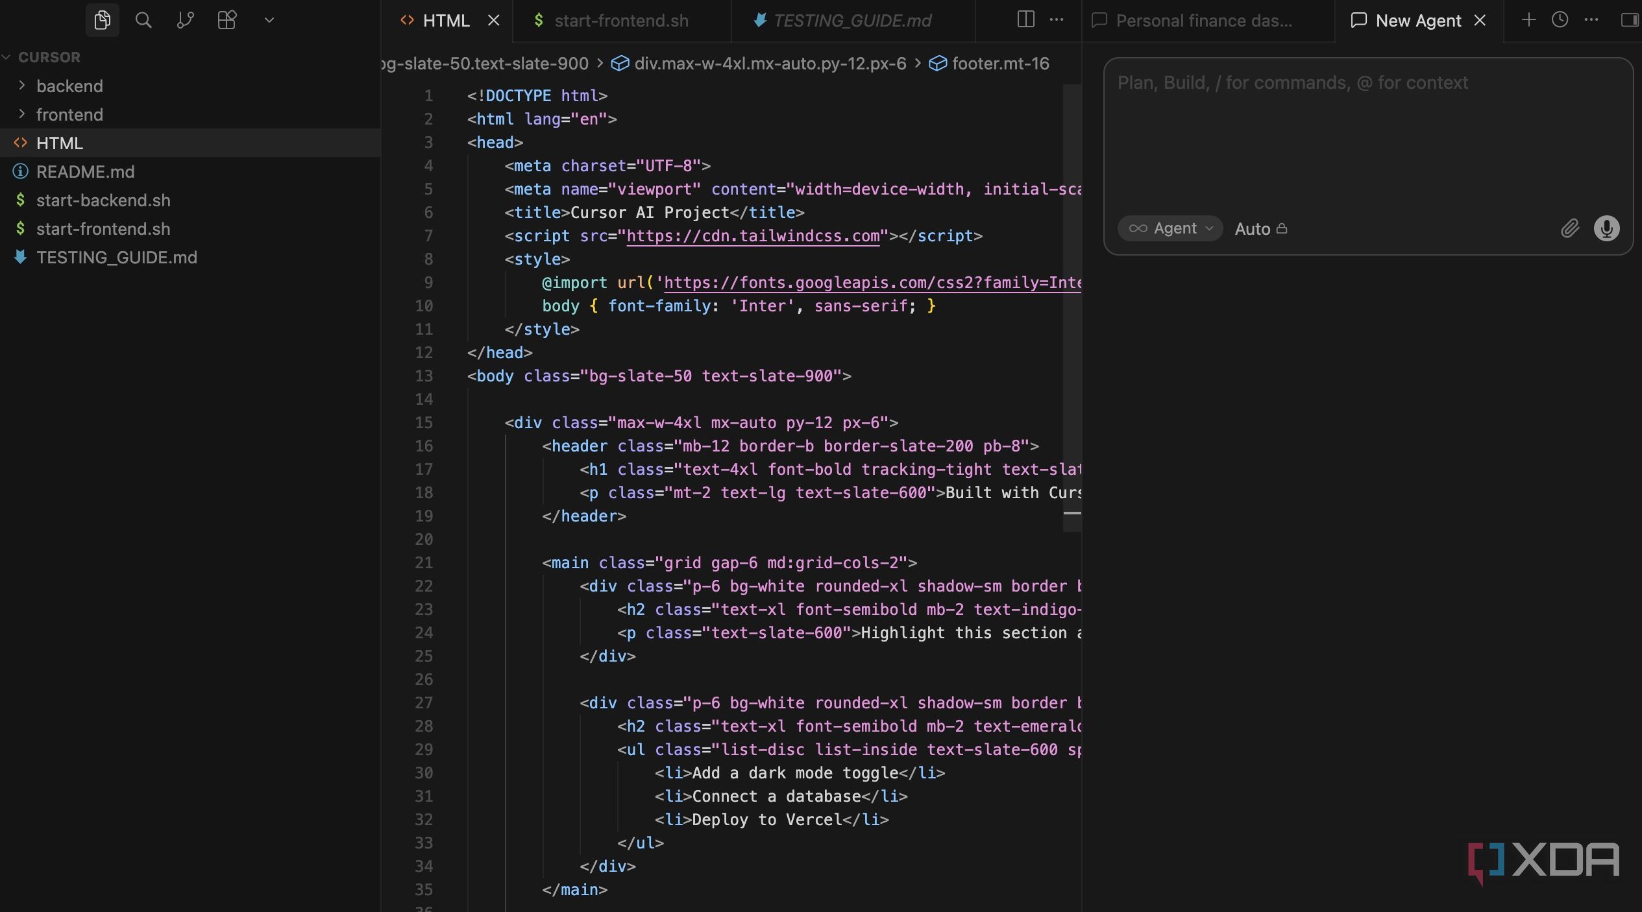The image size is (1642, 912).
Task: Click the Cursor AI Project title text
Action: pyautogui.click(x=650, y=213)
